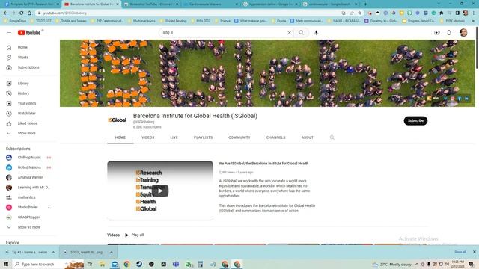Start voice search with the microphone
This screenshot has height=269, width=479.
[316, 32]
